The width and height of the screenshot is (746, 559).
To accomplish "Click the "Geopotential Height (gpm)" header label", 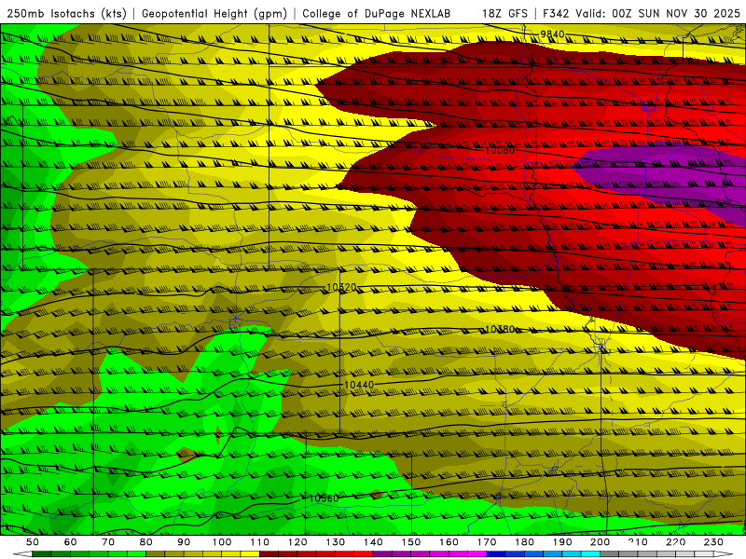I will click(x=214, y=14).
